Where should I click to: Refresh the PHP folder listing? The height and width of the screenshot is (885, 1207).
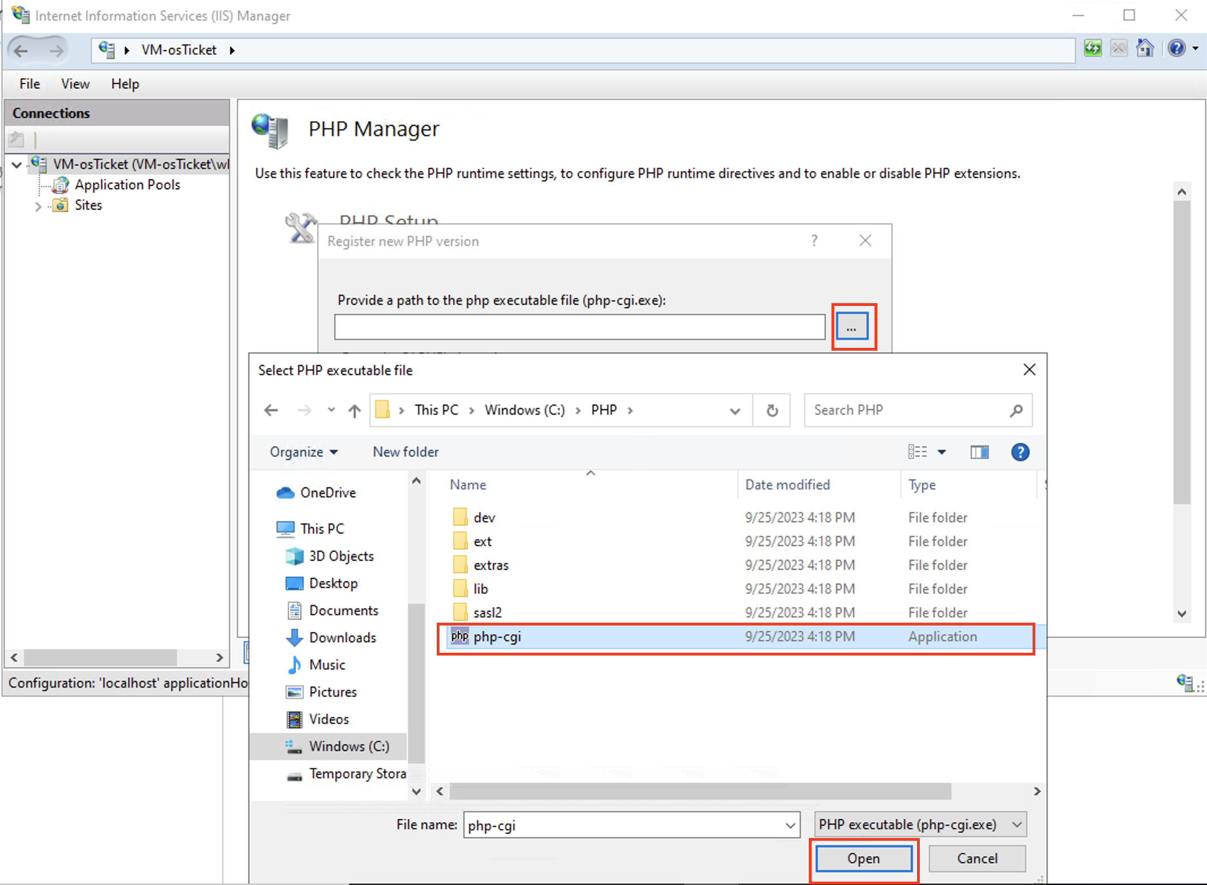772,410
